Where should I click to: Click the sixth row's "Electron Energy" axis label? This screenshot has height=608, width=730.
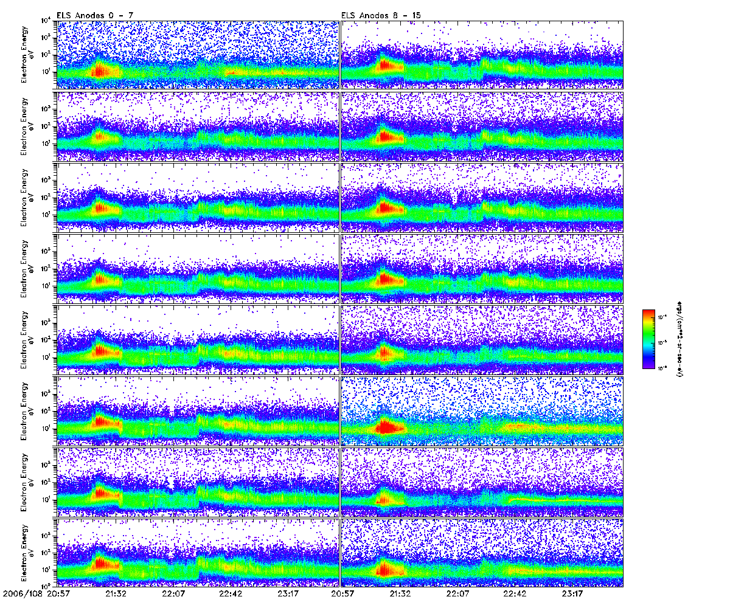coord(25,410)
